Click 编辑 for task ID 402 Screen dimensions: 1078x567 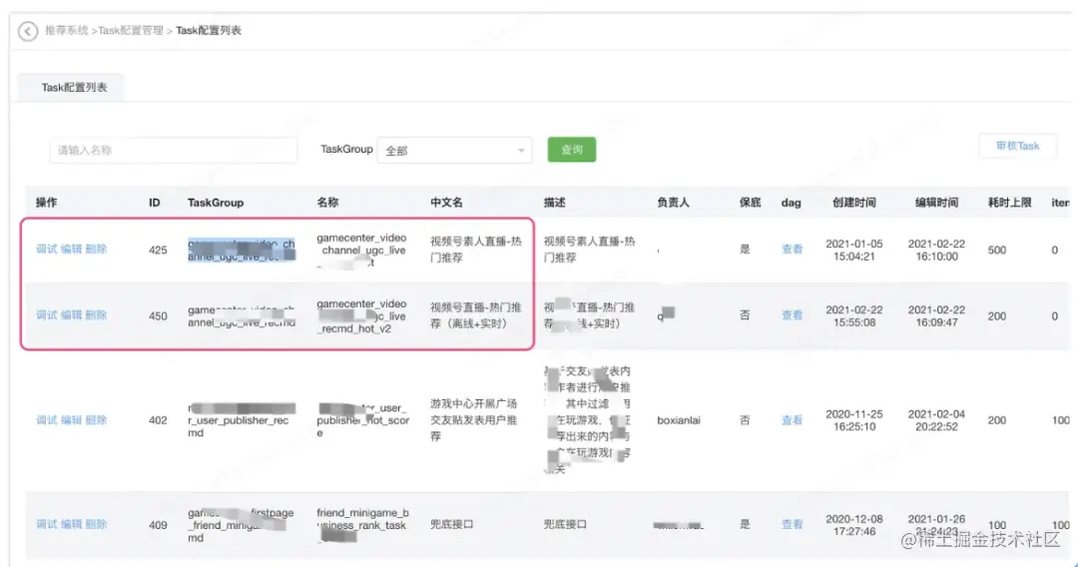71,420
